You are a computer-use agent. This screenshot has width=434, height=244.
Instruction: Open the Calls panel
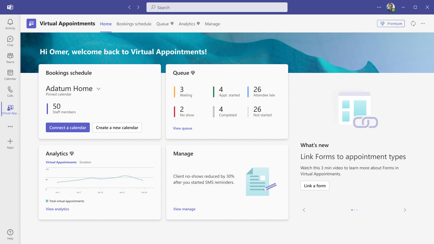click(10, 92)
